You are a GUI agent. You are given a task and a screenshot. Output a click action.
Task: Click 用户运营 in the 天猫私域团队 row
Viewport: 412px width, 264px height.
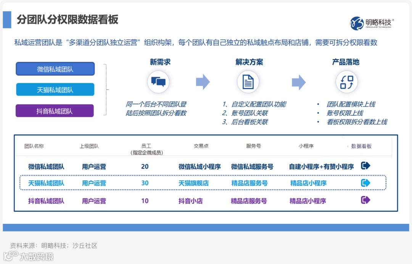(94, 183)
